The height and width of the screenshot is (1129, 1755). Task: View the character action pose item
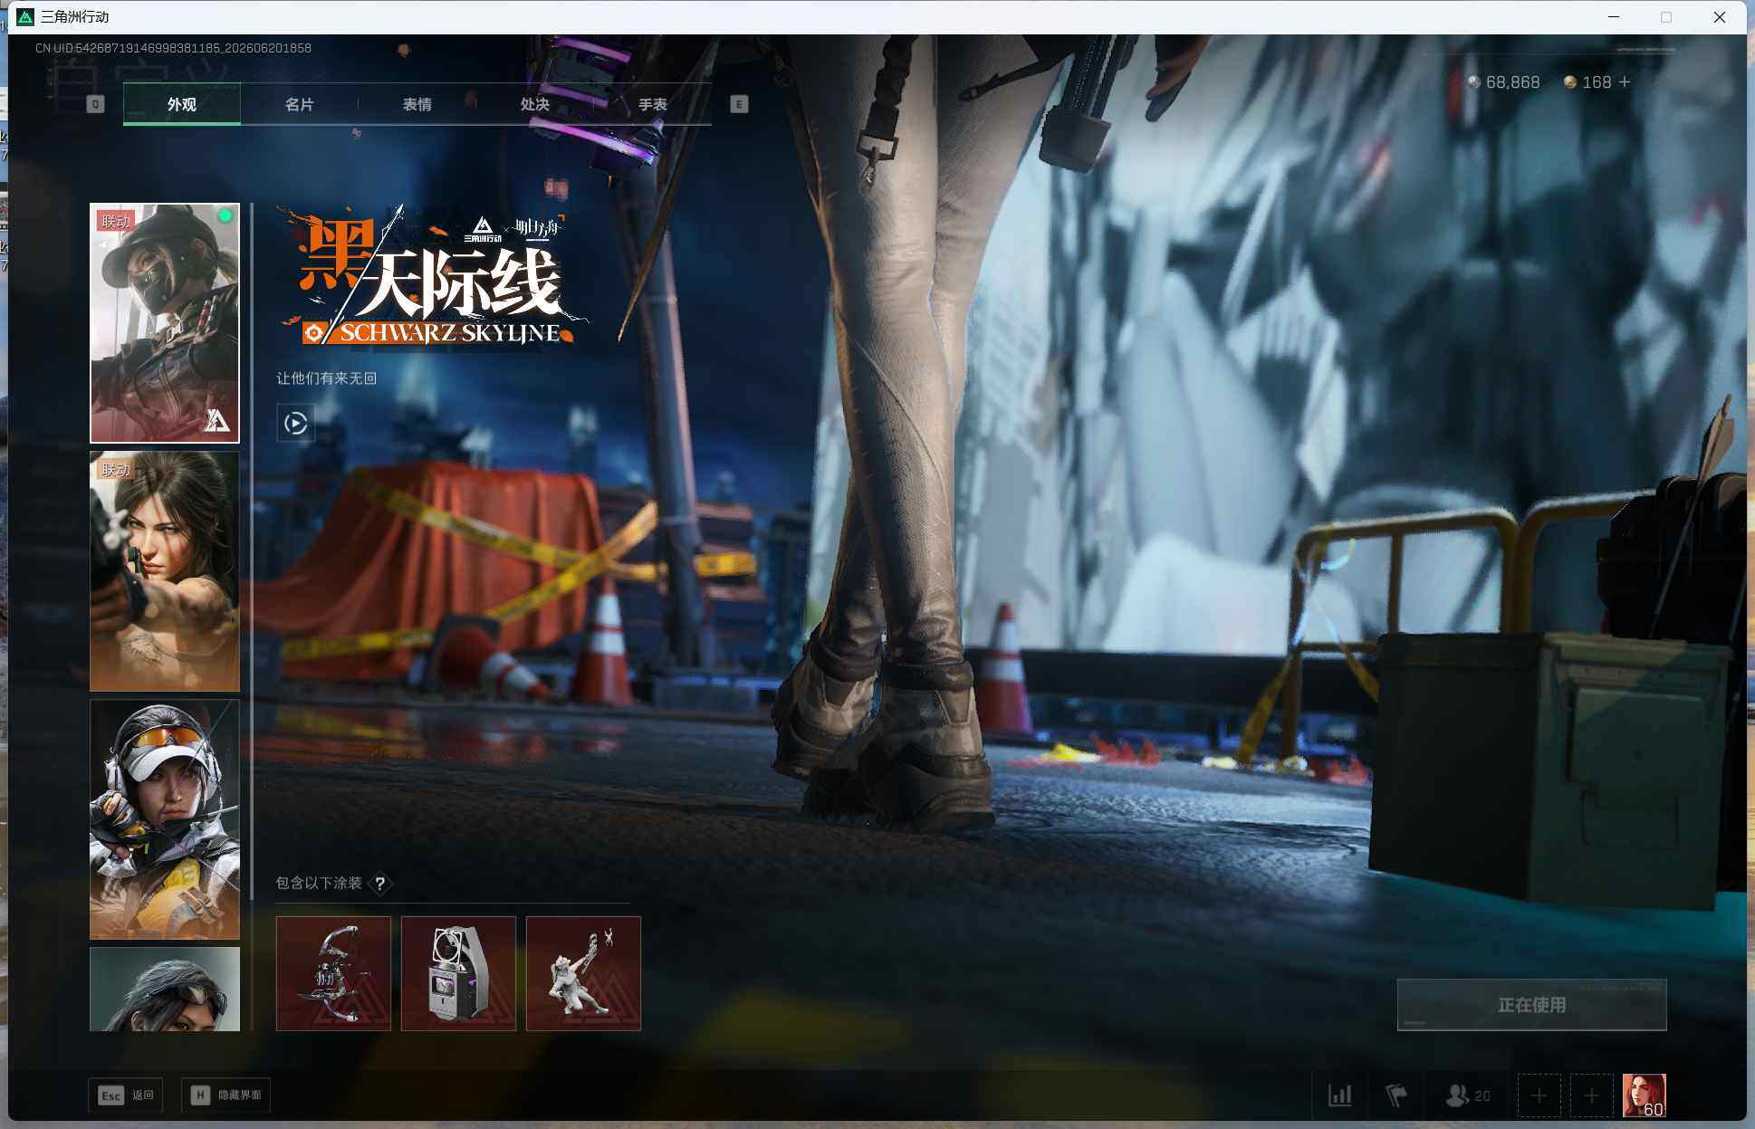pyautogui.click(x=583, y=973)
